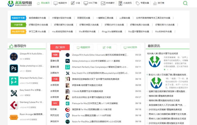Open 影后大人容少又吃醋了 news headline
197x125 pixels.
click(x=168, y=74)
